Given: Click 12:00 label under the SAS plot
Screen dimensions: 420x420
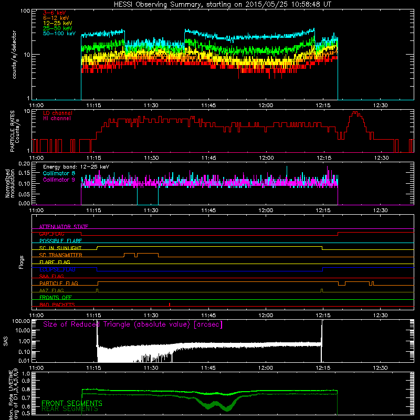Looking at the screenshot, I should click(266, 368).
